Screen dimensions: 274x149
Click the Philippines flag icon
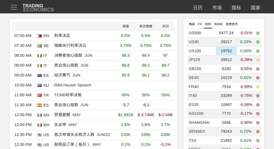[x=39, y=36]
